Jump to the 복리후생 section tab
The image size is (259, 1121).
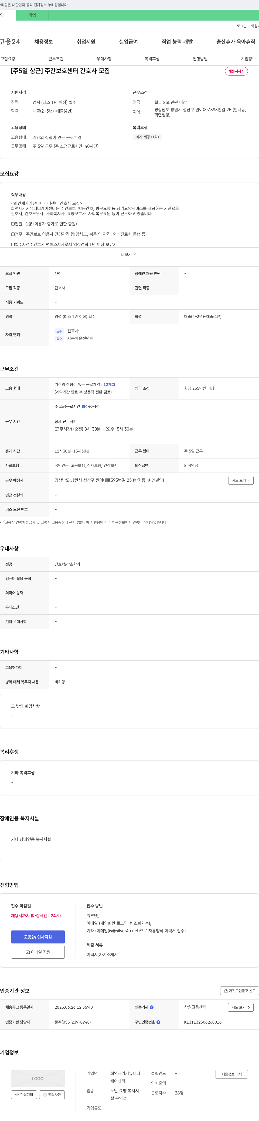(152, 59)
